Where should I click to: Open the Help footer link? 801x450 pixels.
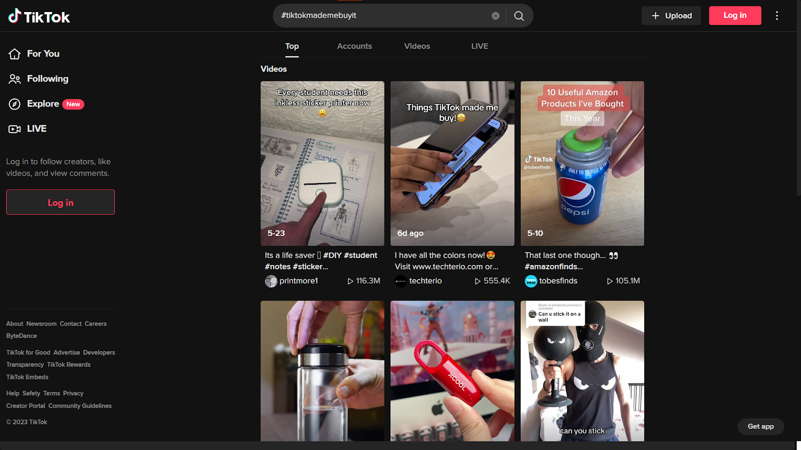[13, 393]
